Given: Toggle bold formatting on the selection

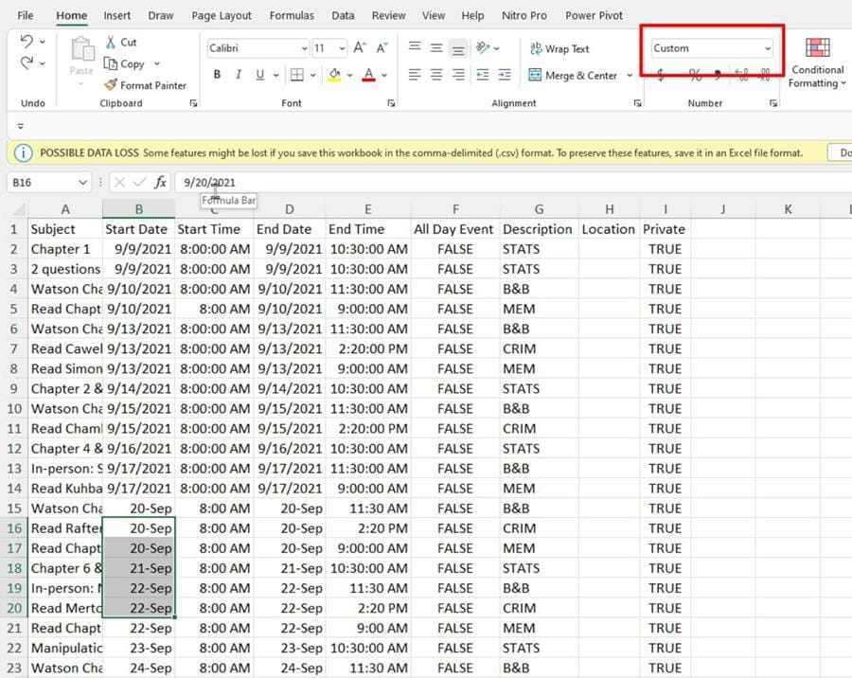Looking at the screenshot, I should [217, 74].
